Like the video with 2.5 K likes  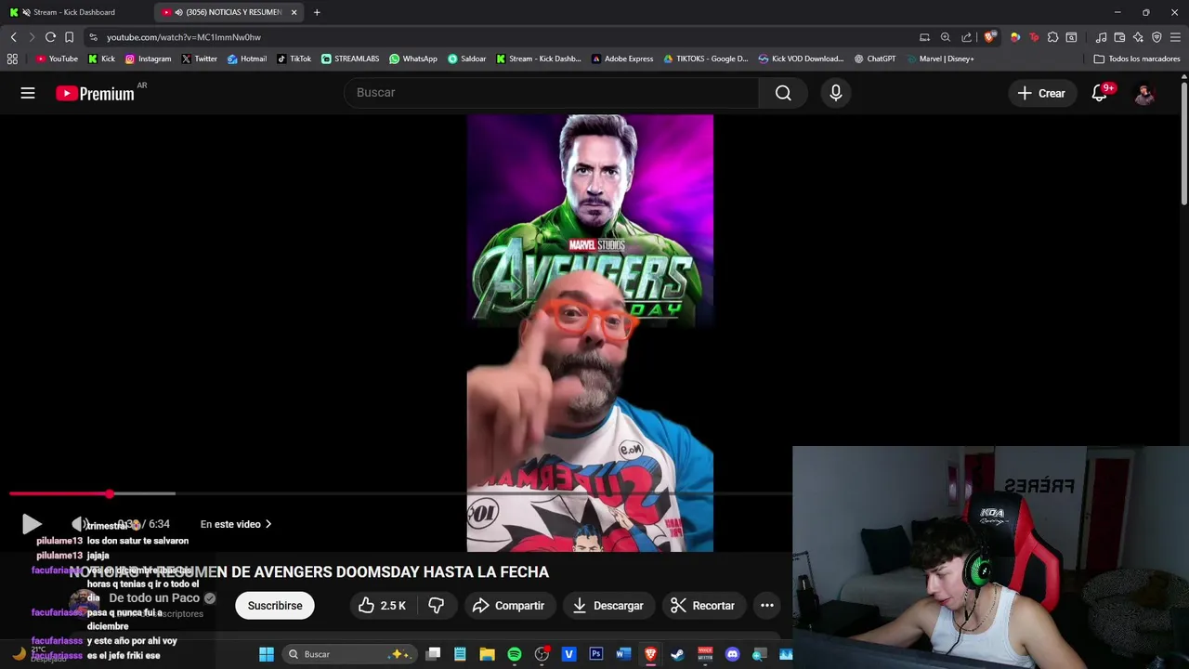click(x=382, y=606)
